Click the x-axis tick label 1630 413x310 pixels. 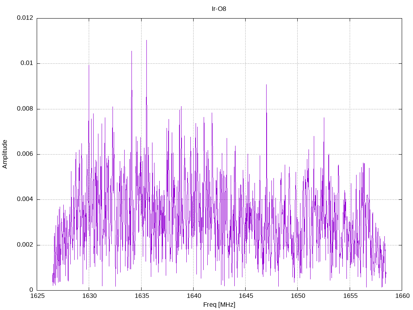tap(89, 296)
